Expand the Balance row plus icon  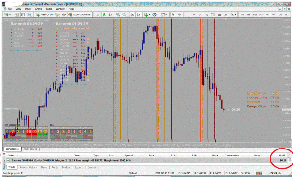click(x=8, y=160)
